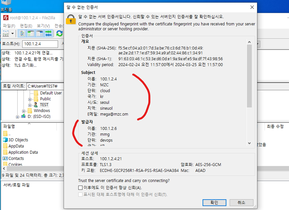Click the issuer 단위 value devops
This screenshot has width=289, height=210.
106,140
